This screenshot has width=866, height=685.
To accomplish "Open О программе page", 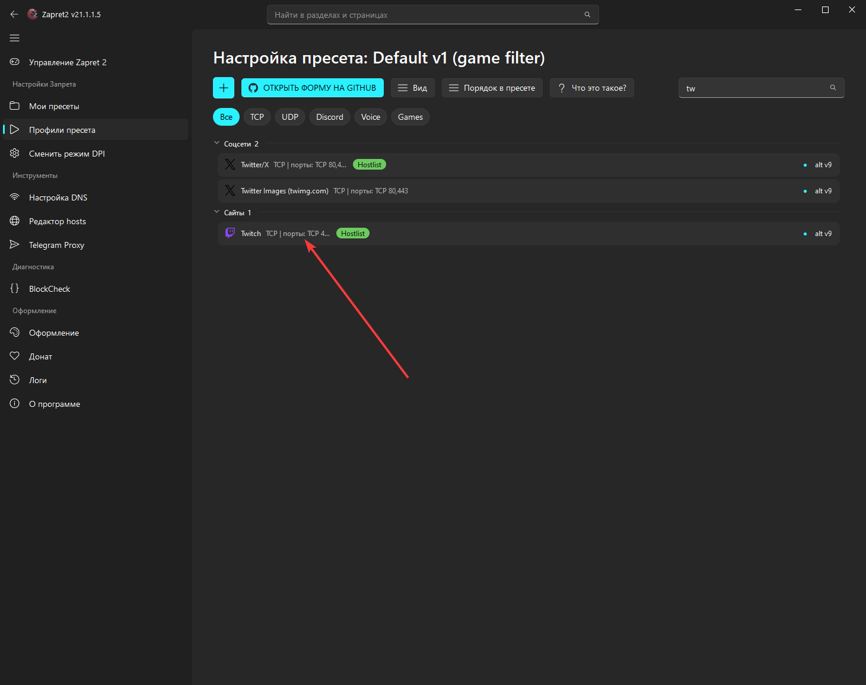I will coord(95,404).
